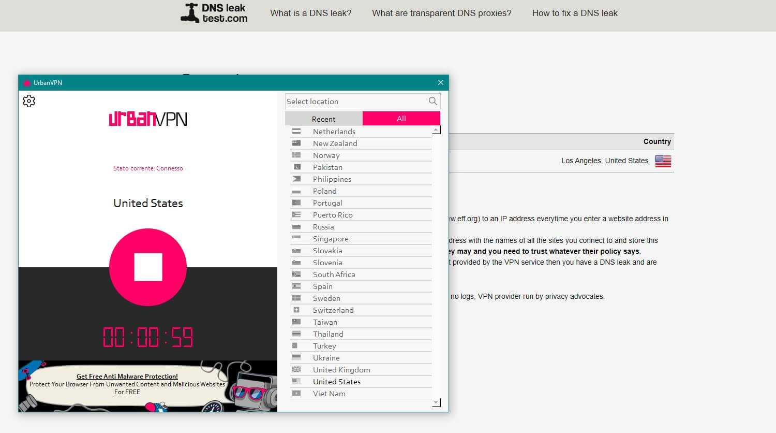Select United States in the location list
The image size is (776, 433).
point(361,382)
